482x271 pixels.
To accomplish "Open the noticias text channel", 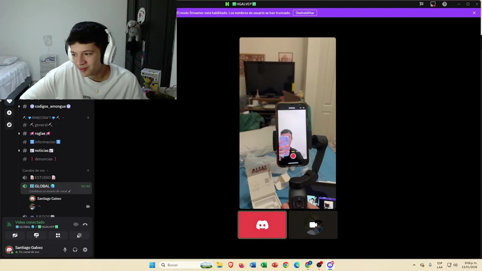I will tap(42, 151).
